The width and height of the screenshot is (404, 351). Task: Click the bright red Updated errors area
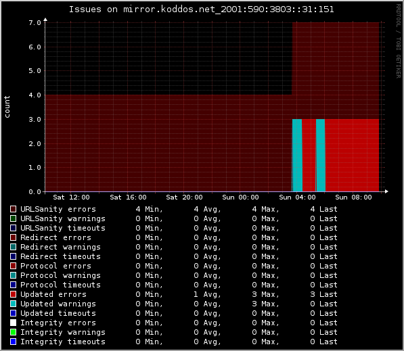point(352,156)
